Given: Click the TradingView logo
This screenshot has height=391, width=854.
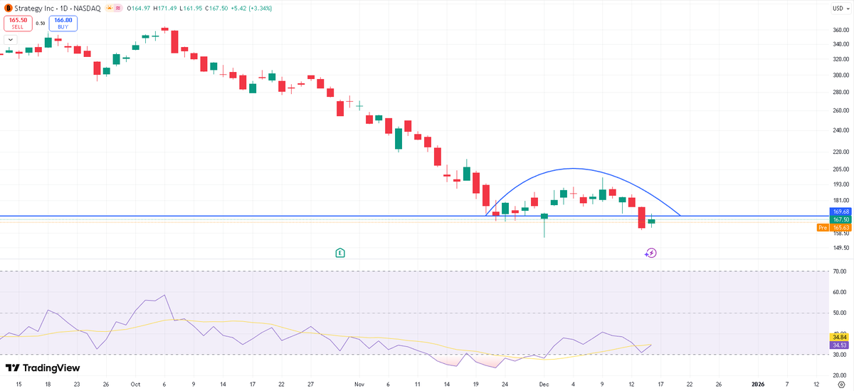Looking at the screenshot, I should coord(43,367).
